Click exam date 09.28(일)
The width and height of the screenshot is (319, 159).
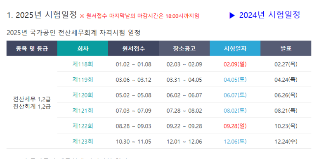pyautogui.click(x=235, y=126)
